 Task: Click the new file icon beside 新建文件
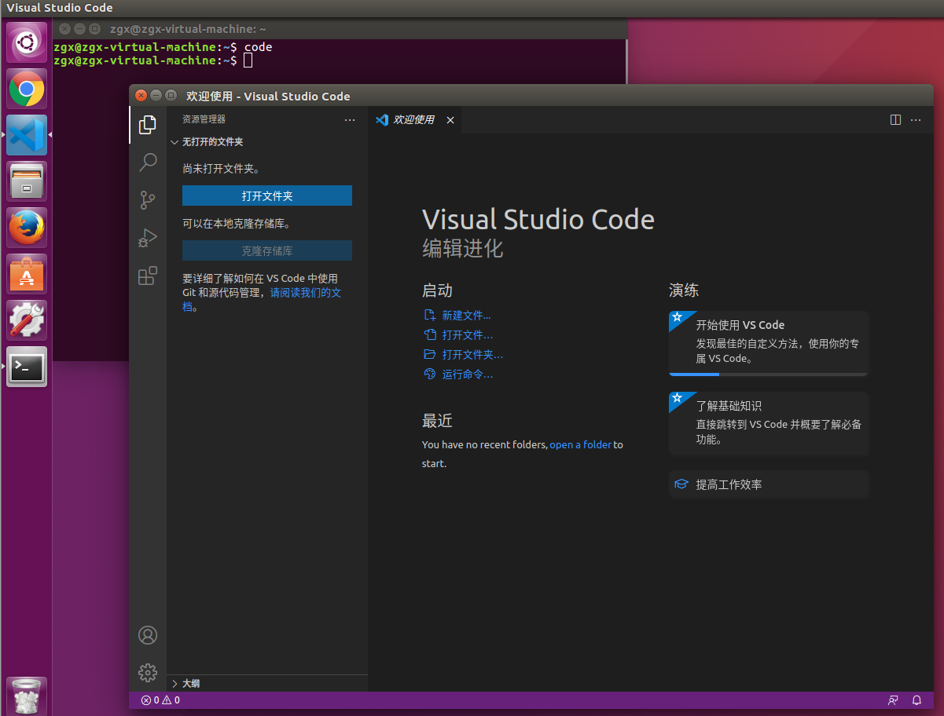click(429, 316)
